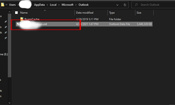175x105 pixels.
Task: Click the Search Outlook input field
Action: pyautogui.click(x=153, y=5)
